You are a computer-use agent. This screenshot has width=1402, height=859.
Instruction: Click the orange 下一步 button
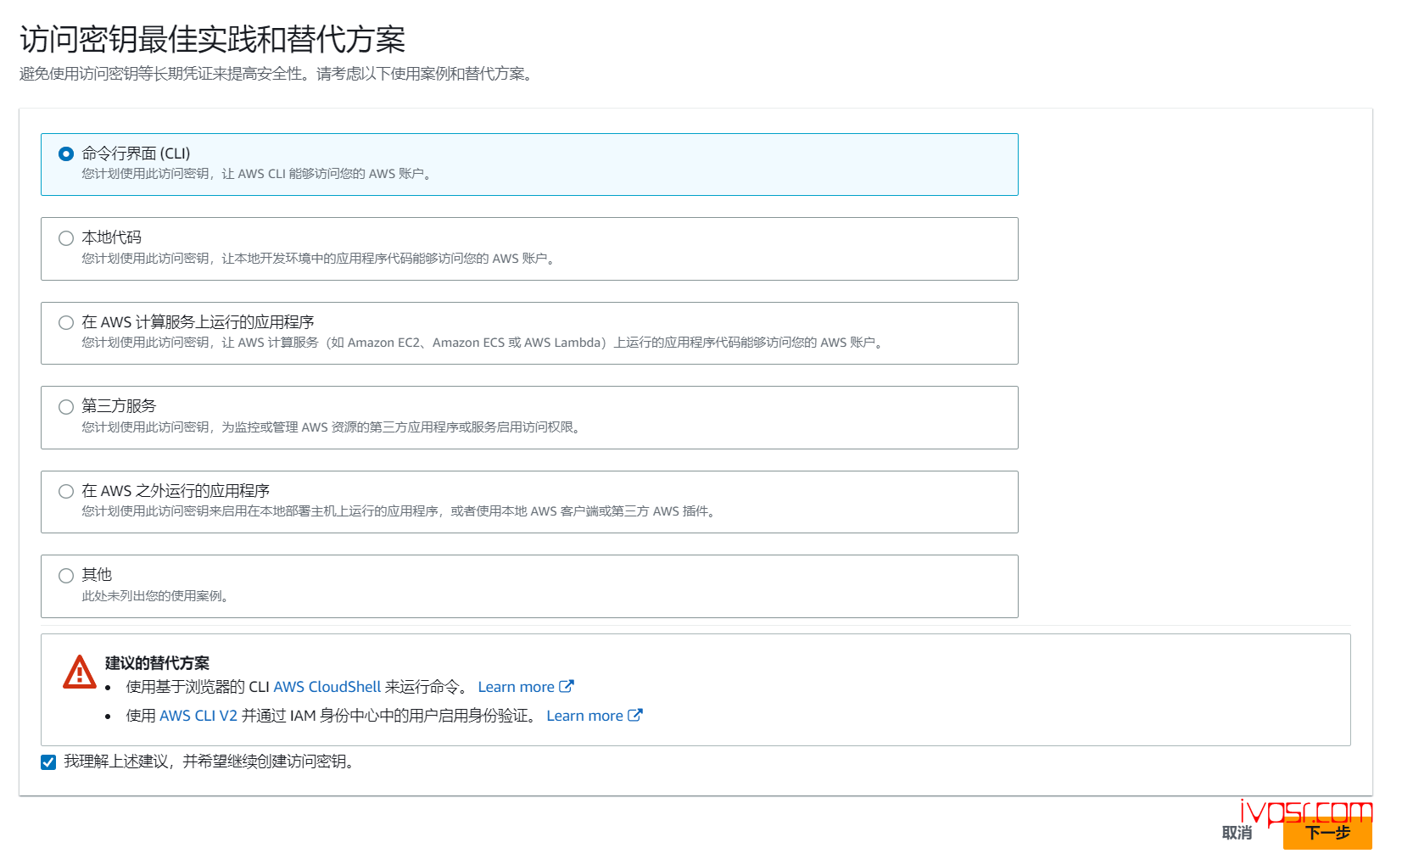pos(1327,833)
